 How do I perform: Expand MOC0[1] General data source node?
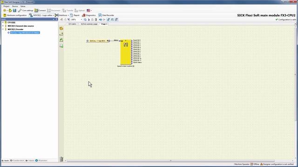coord(3,26)
